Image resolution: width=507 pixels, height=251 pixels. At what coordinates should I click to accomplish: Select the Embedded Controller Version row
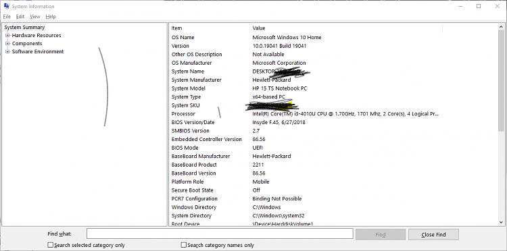(306, 140)
